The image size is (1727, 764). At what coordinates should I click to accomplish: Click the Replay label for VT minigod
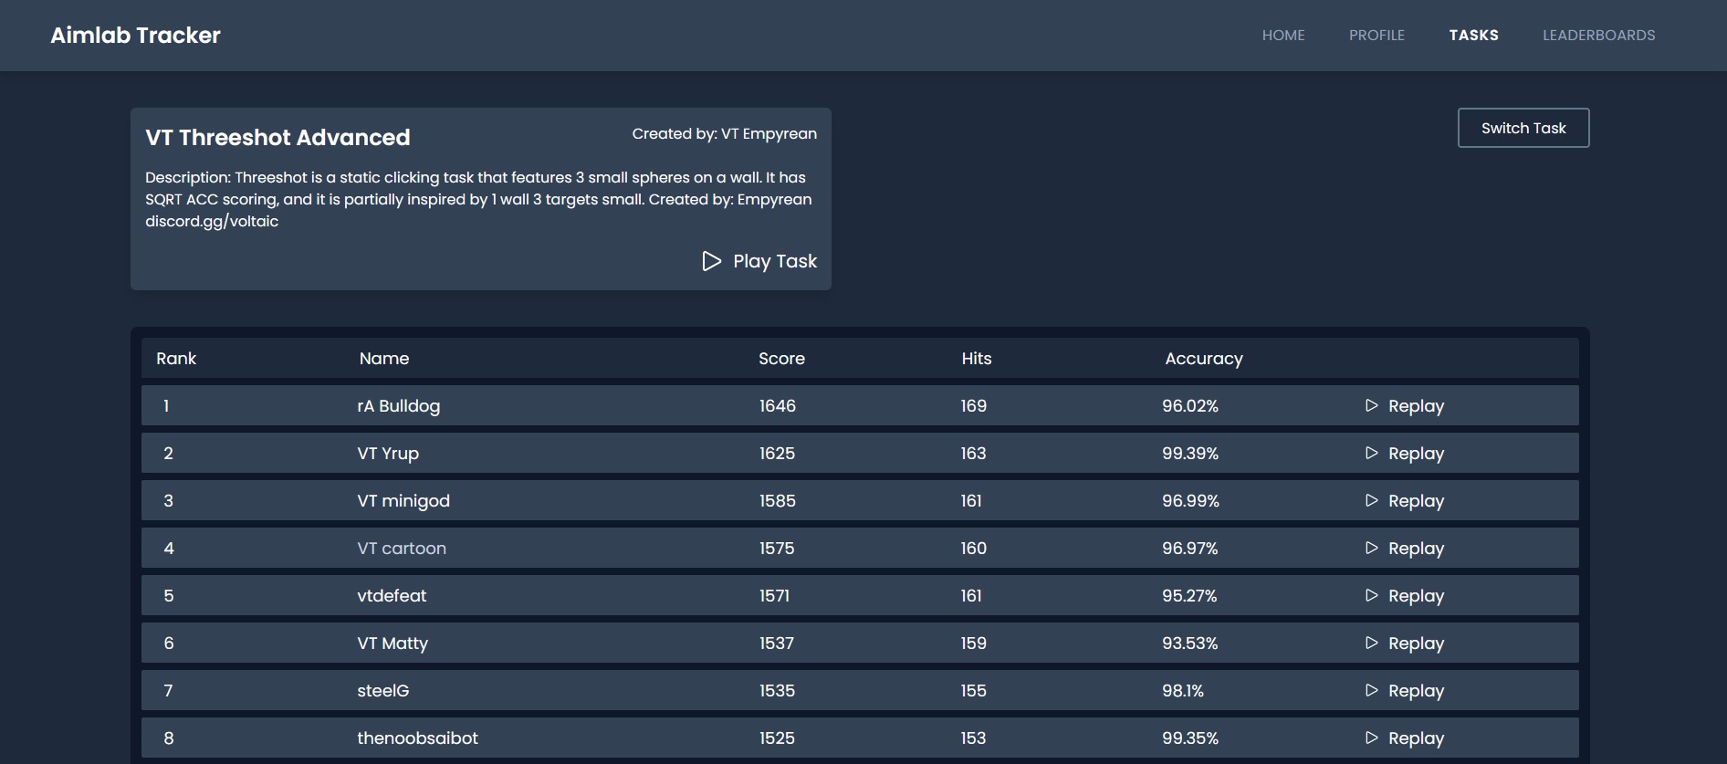pos(1416,501)
